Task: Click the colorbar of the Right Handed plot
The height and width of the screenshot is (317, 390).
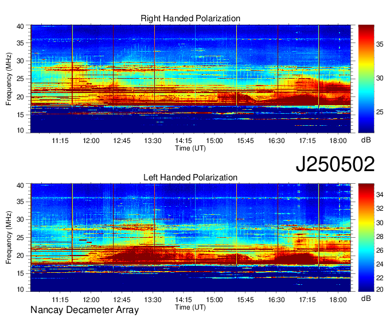Action: [366, 79]
